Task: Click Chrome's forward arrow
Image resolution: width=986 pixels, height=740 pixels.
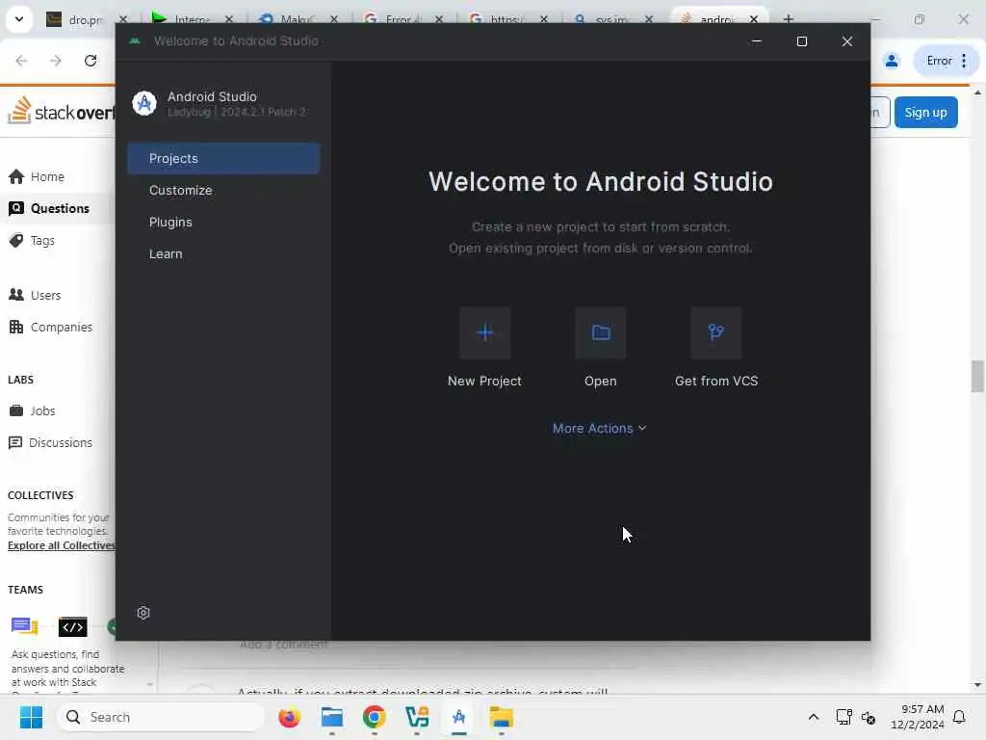Action: tap(56, 61)
